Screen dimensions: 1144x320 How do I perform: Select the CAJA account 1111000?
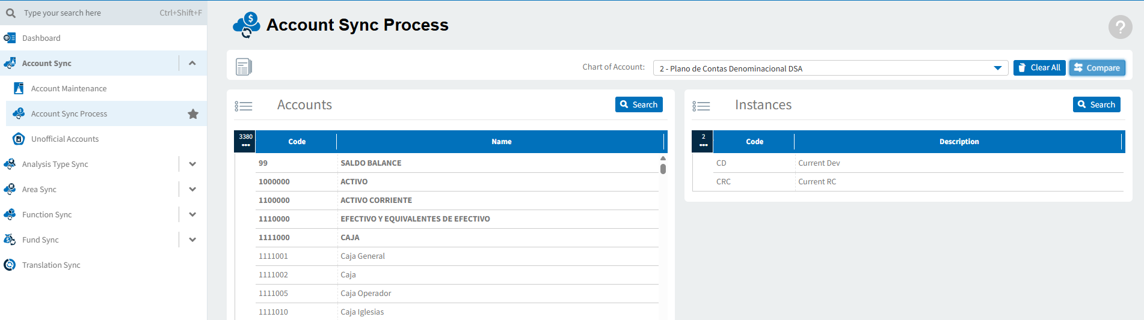tap(457, 238)
